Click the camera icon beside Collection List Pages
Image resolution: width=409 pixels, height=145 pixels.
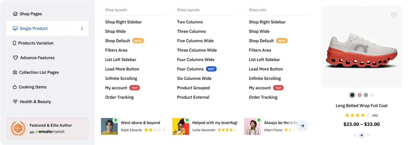pyautogui.click(x=15, y=72)
